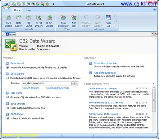The height and width of the screenshot is (139, 159).
Task: Open the PHP Generator 15.12 released news
Action: 103,114
